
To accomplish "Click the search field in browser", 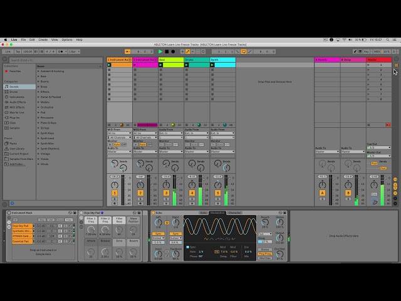I will click(x=56, y=60).
